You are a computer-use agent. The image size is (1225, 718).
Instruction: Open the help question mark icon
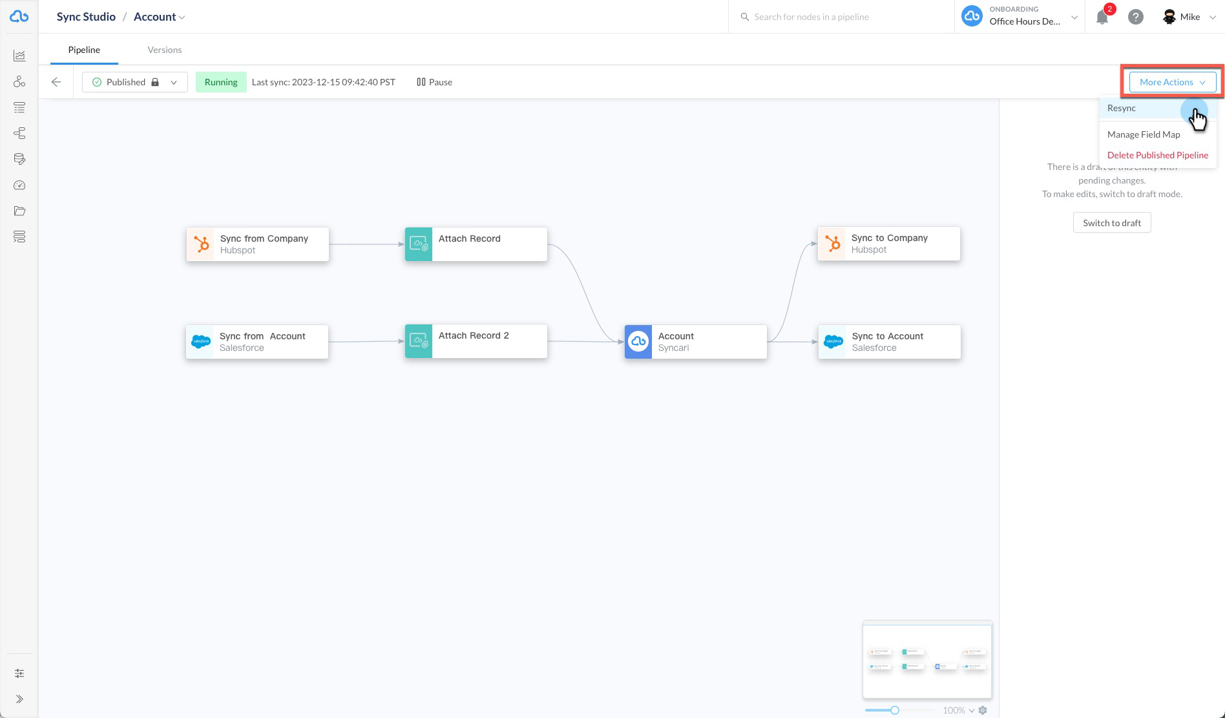click(x=1136, y=17)
